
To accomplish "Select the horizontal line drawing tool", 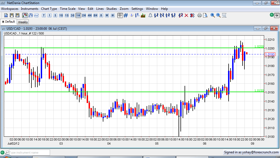I will 168,15.
